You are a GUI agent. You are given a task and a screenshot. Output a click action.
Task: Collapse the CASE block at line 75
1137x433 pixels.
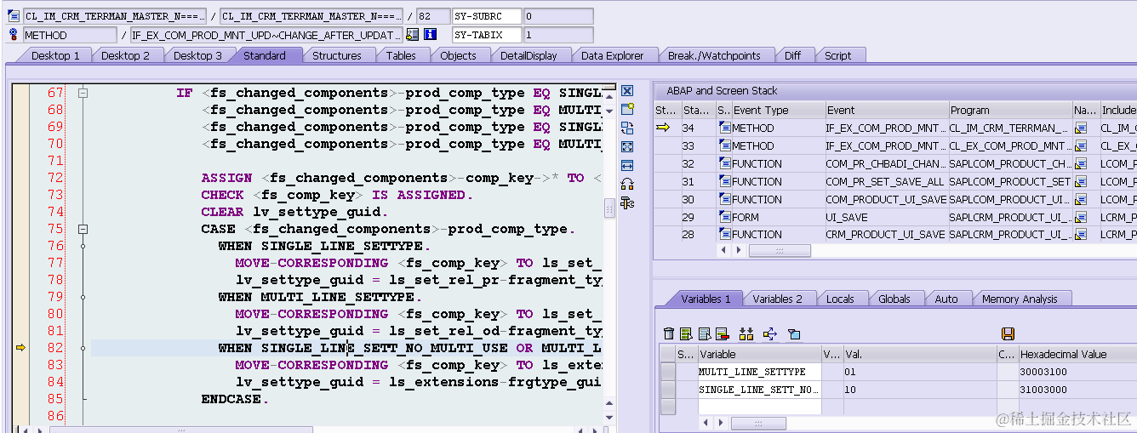(83, 229)
